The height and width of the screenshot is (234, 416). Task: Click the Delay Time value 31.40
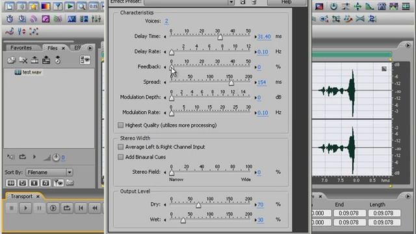(264, 36)
